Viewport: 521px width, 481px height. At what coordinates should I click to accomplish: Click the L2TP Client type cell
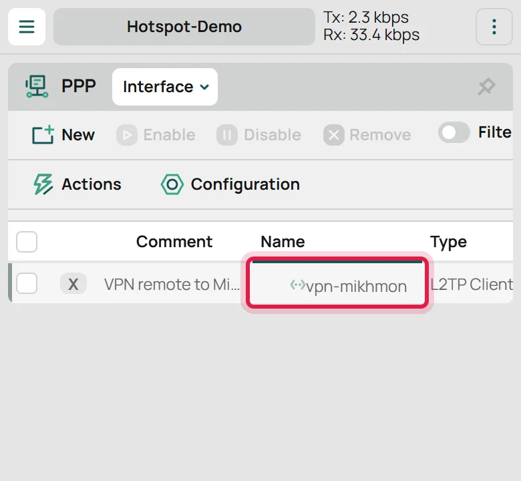pos(472,285)
